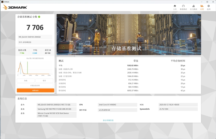This screenshot has height=139, width=216.
Task: Click the 1066.05 MB/s bandwidth value
Action: [133, 76]
